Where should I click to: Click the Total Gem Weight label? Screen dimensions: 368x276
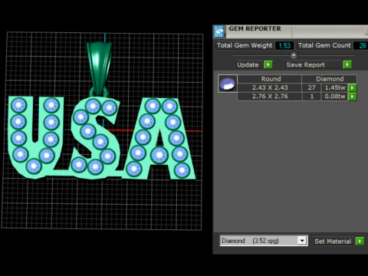(245, 45)
